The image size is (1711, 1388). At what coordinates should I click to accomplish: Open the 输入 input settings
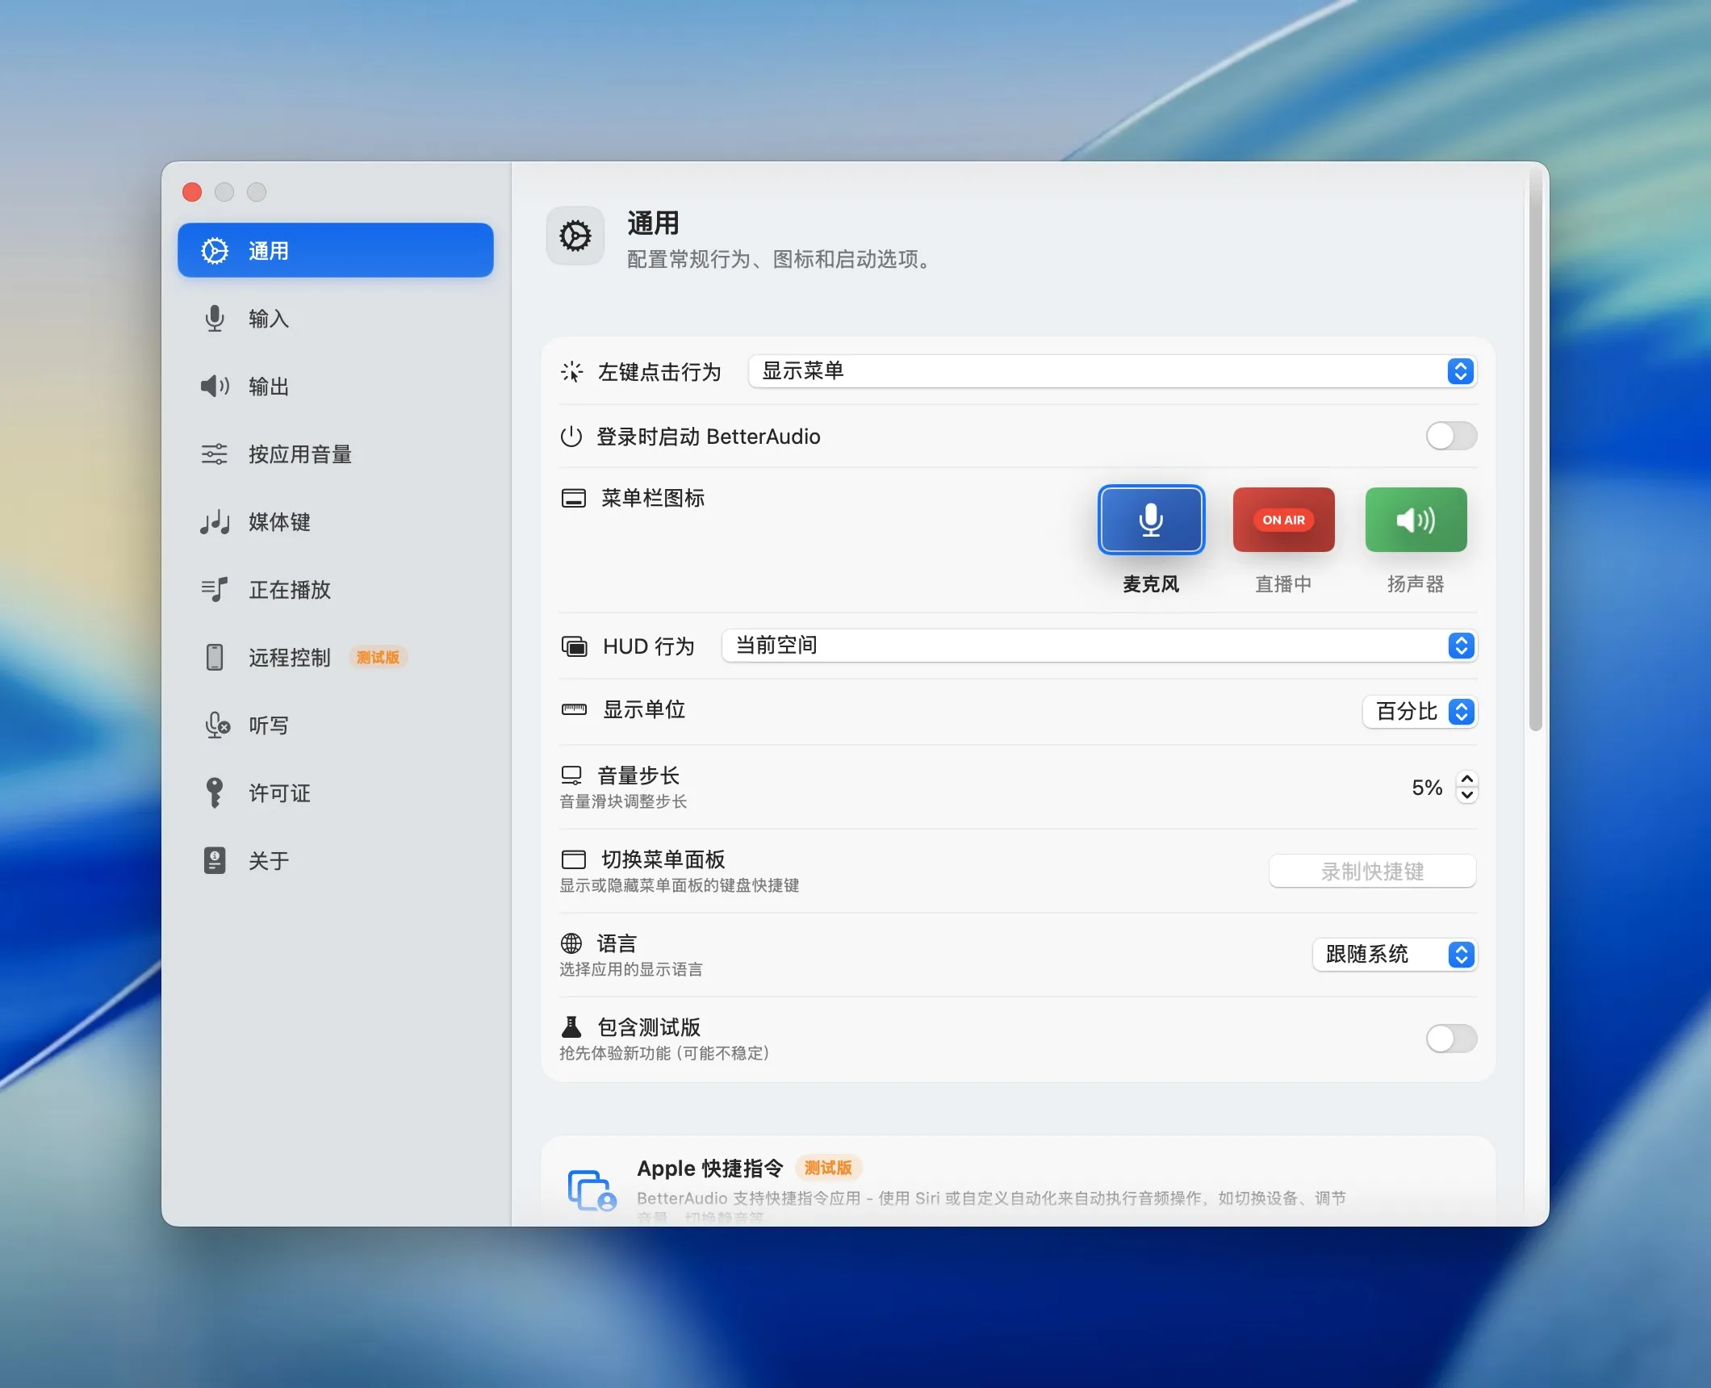(270, 319)
